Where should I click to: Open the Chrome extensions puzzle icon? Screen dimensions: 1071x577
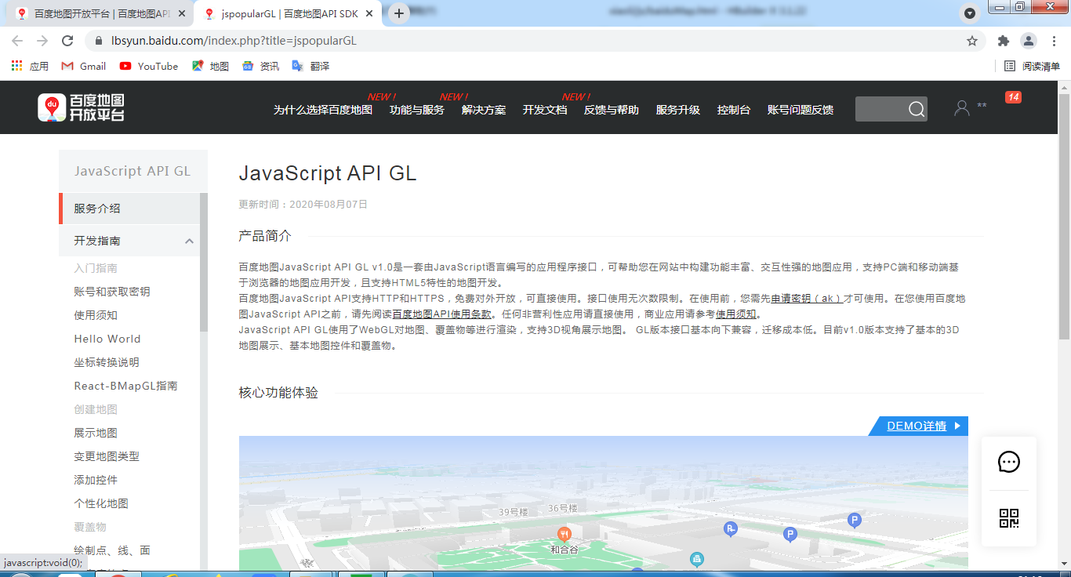(1003, 41)
